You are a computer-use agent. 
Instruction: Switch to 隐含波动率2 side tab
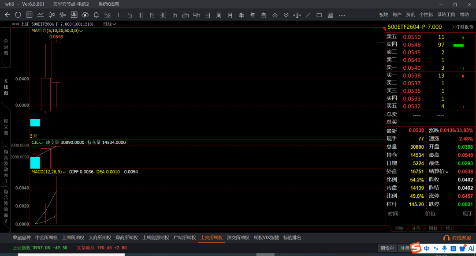[6, 206]
